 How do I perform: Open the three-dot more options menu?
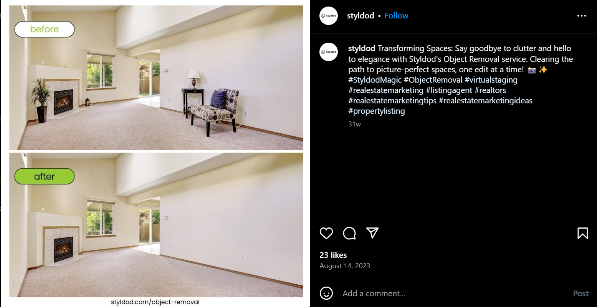[582, 16]
